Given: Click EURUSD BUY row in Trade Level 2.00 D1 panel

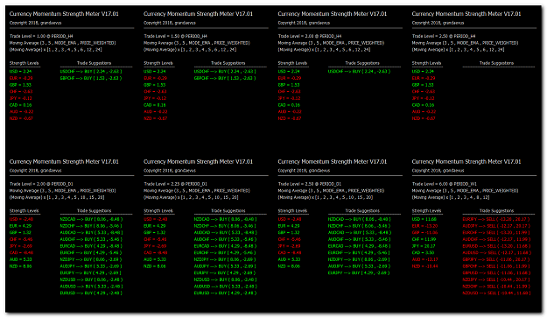Looking at the screenshot, I should point(91,293).
